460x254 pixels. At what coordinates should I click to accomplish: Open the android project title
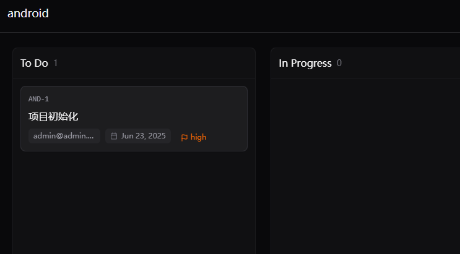point(28,14)
